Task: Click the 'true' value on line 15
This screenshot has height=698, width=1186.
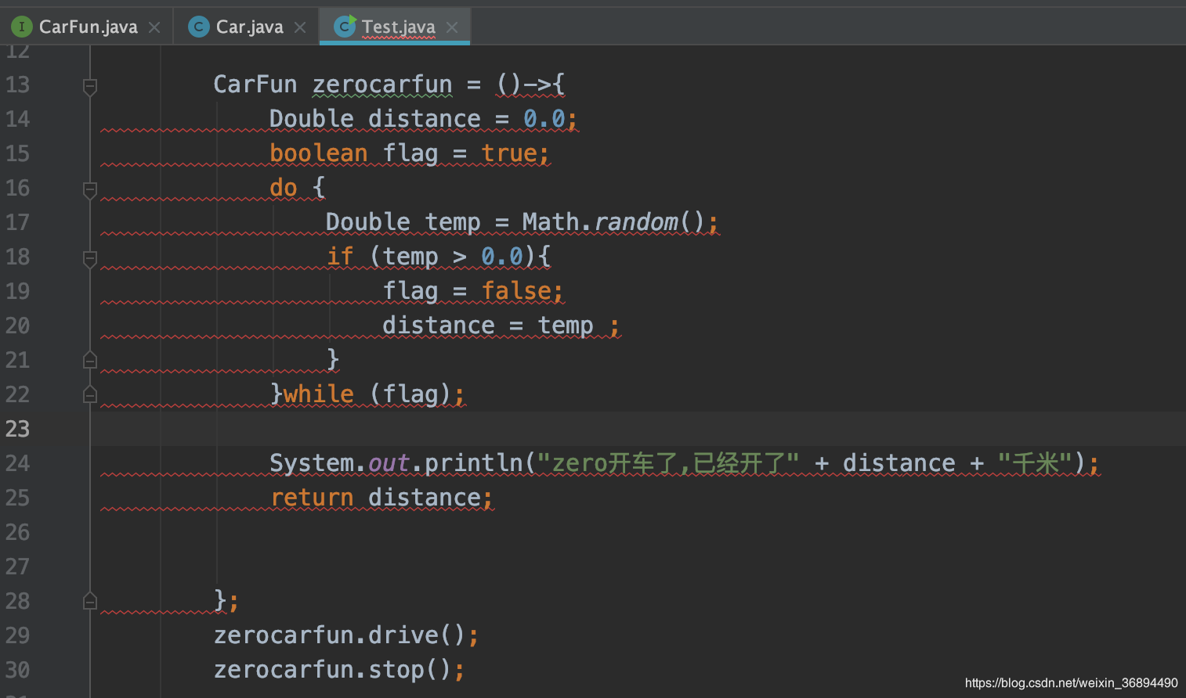Action: (509, 153)
